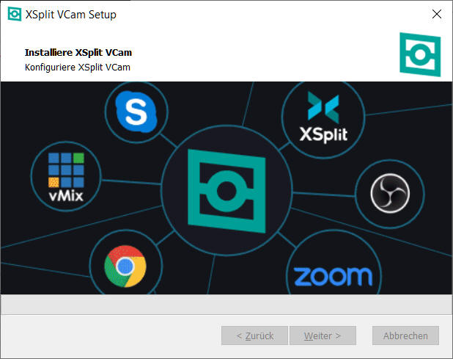Click the 'Konfiguriere XSplit VCam' subtitle text
The image size is (453, 359).
(x=78, y=68)
